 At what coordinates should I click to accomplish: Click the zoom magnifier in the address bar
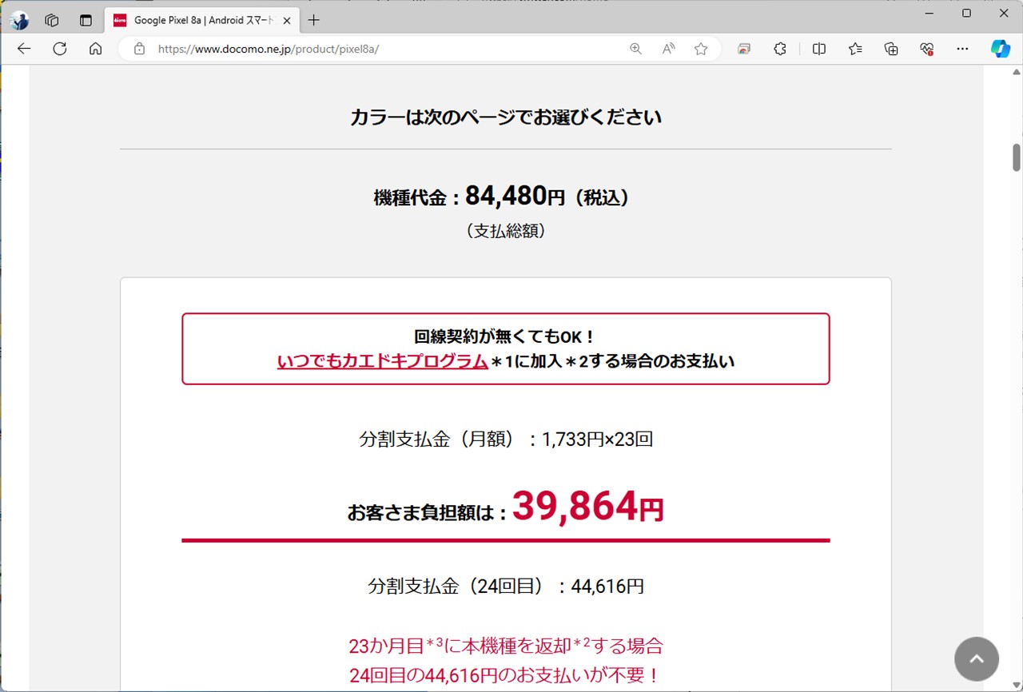(635, 49)
